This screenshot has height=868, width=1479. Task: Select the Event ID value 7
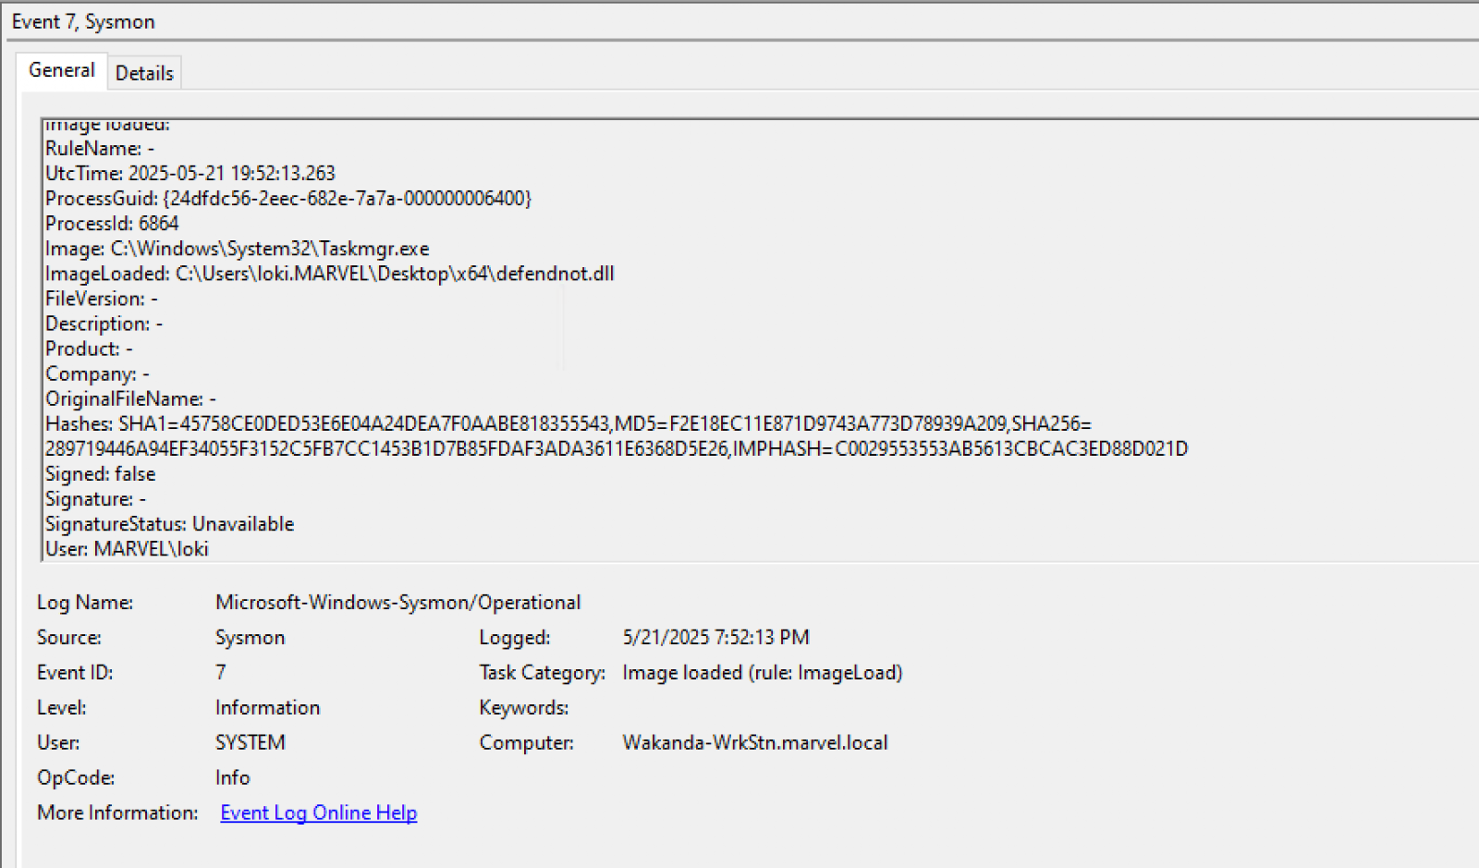pos(221,673)
